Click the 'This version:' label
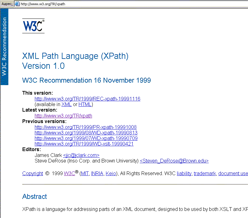Screen dimensions: 248x218 38,93
